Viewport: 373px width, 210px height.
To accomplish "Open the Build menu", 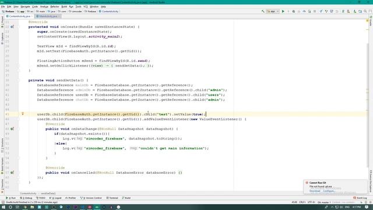I will 64,6.
